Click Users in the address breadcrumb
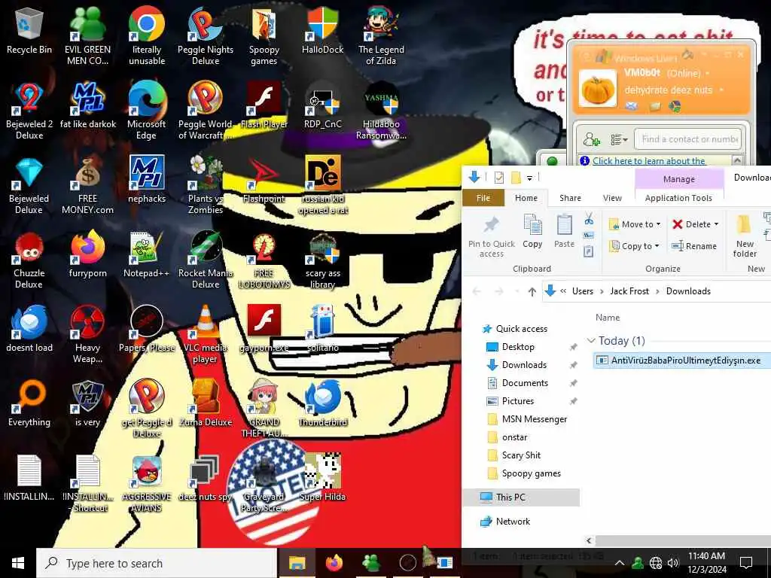This screenshot has width=771, height=578. coord(582,291)
